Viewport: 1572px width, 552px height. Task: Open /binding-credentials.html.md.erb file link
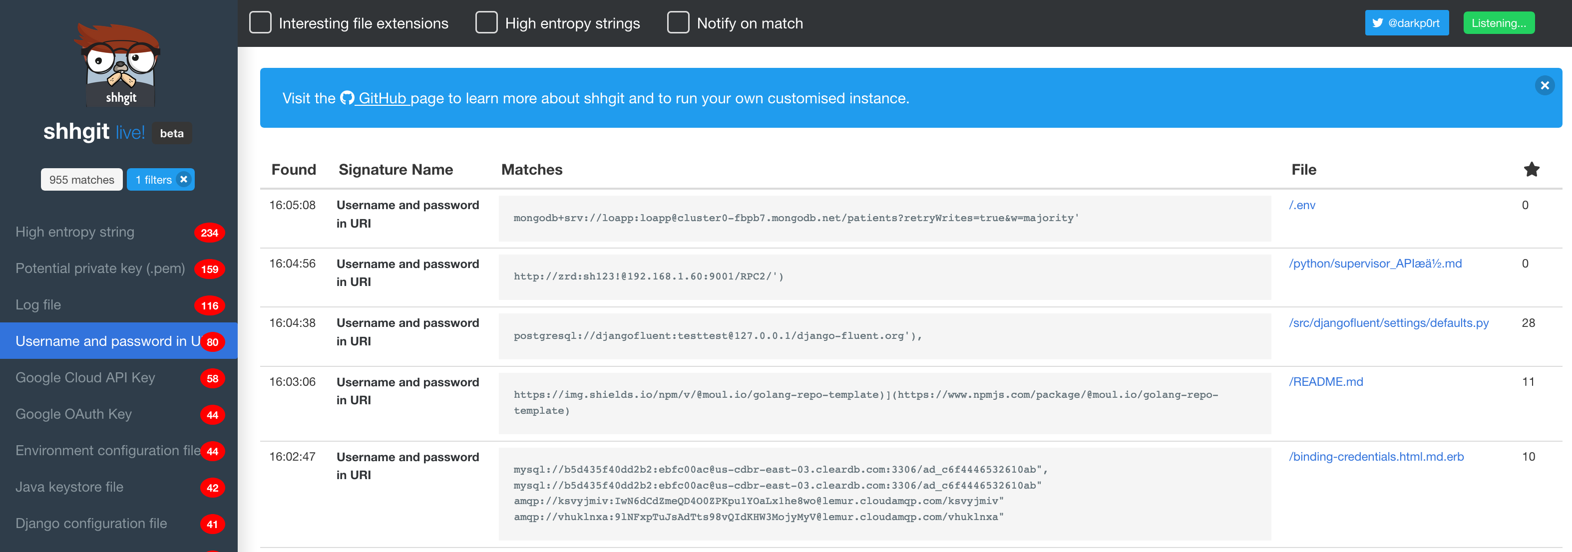[x=1376, y=457]
